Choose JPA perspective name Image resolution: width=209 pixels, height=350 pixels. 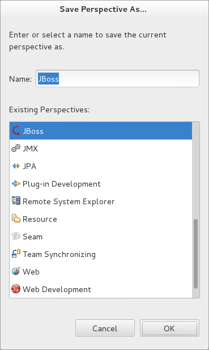(x=29, y=166)
